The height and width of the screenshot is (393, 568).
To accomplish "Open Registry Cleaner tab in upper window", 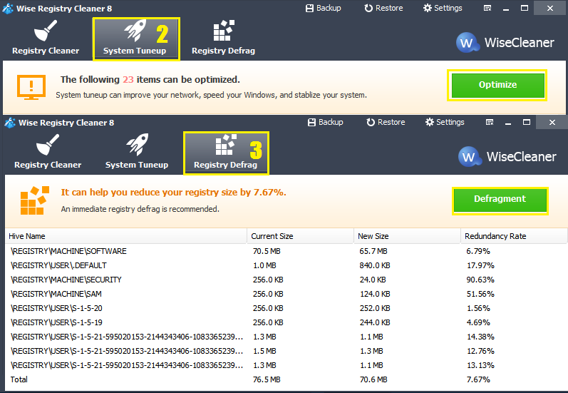I will click(46, 38).
